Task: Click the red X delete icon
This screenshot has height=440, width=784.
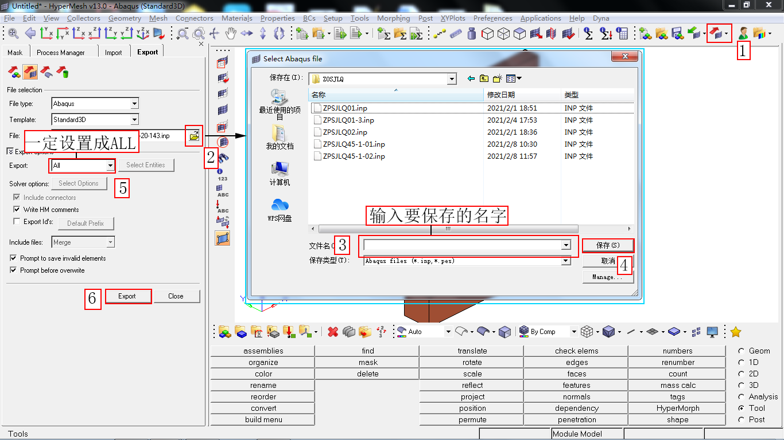Action: click(333, 331)
